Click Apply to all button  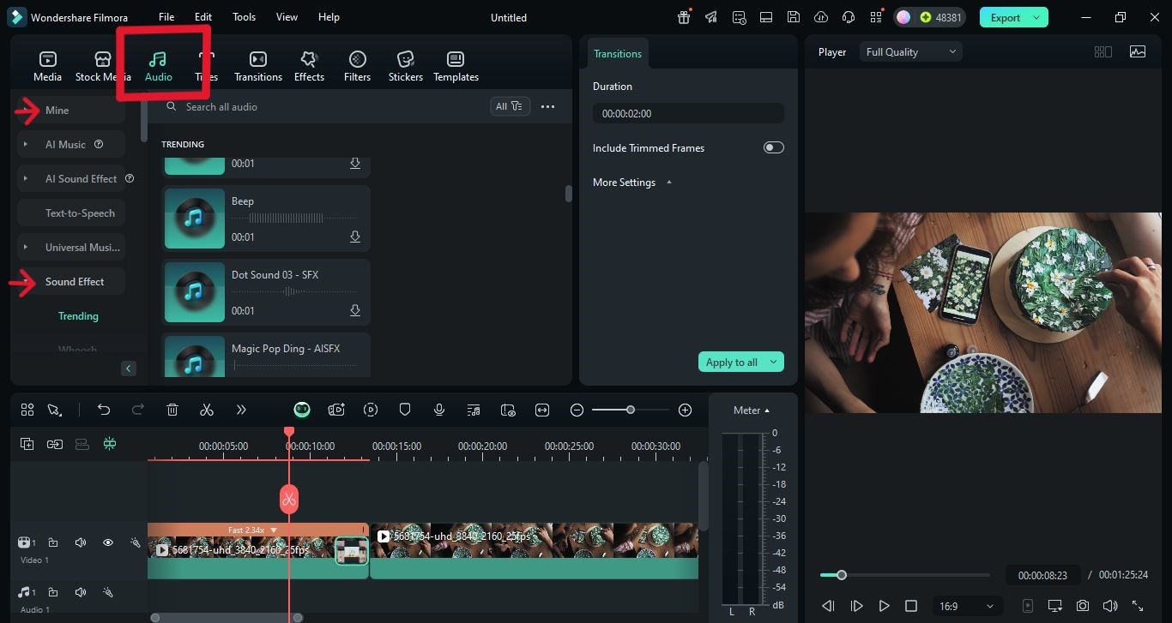732,362
